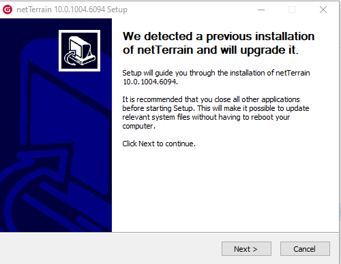Click the Next > button
The width and height of the screenshot is (341, 264).
(246, 249)
